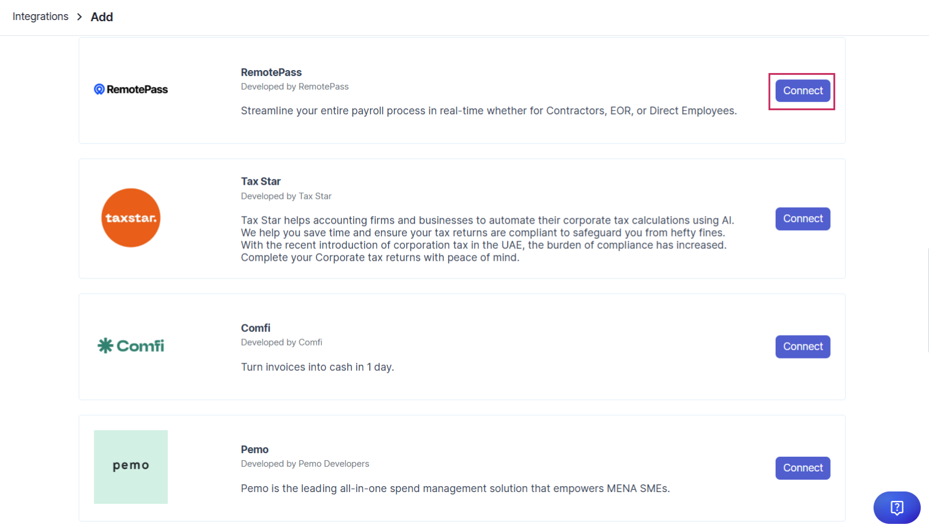This screenshot has width=929, height=528.
Task: Click the green Comfi logo
Action: 131,346
